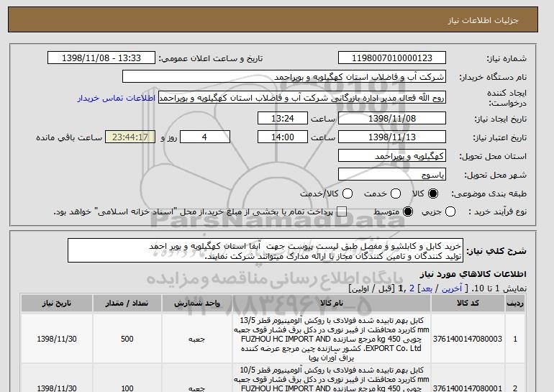Screen dimensions: 554x392
Task: Select the کالا radio button
Action: coord(433,193)
